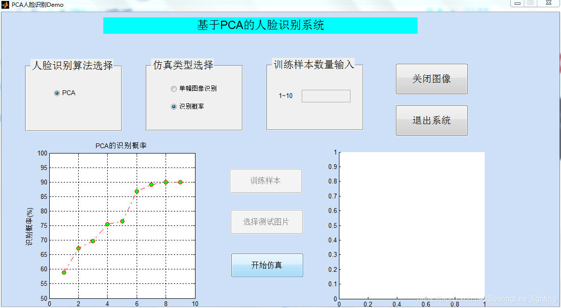Viewport: 561px width, 308px height.
Task: Select the PCA algorithm radio button
Action: [x=57, y=93]
